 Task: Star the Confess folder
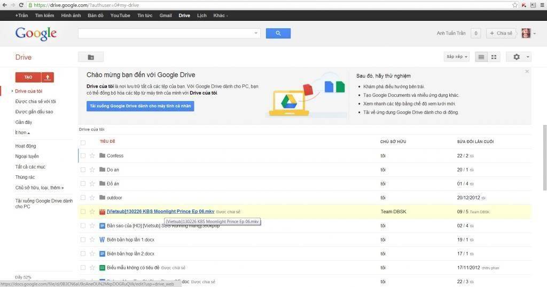[92, 156]
